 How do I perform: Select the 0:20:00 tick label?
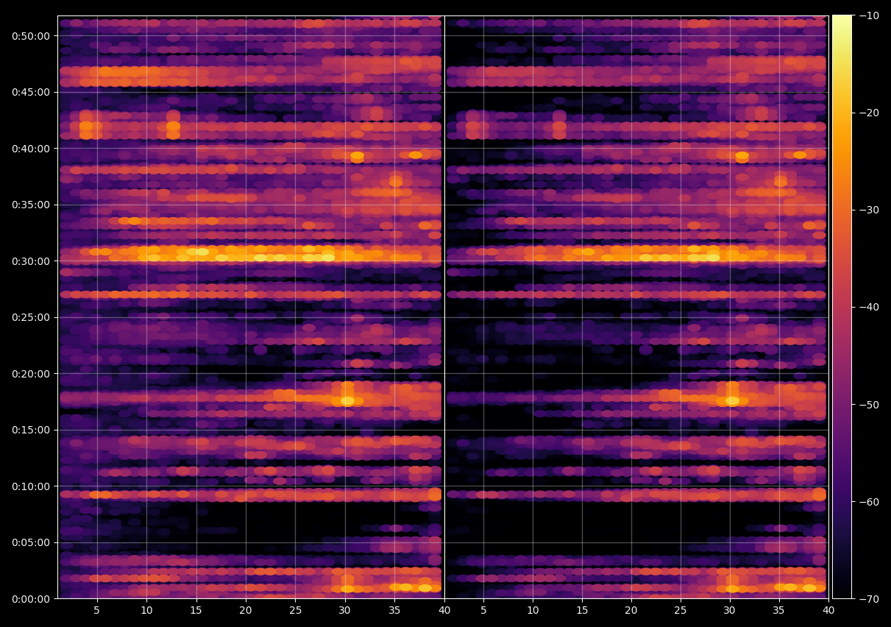31,374
